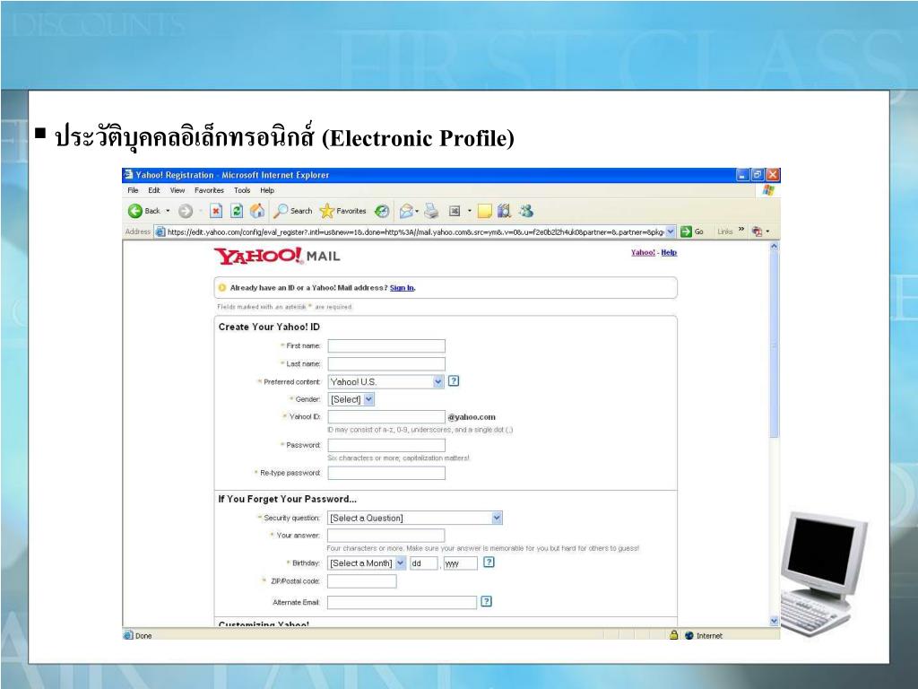Click in the First name field
The image size is (918, 689).
(x=386, y=346)
